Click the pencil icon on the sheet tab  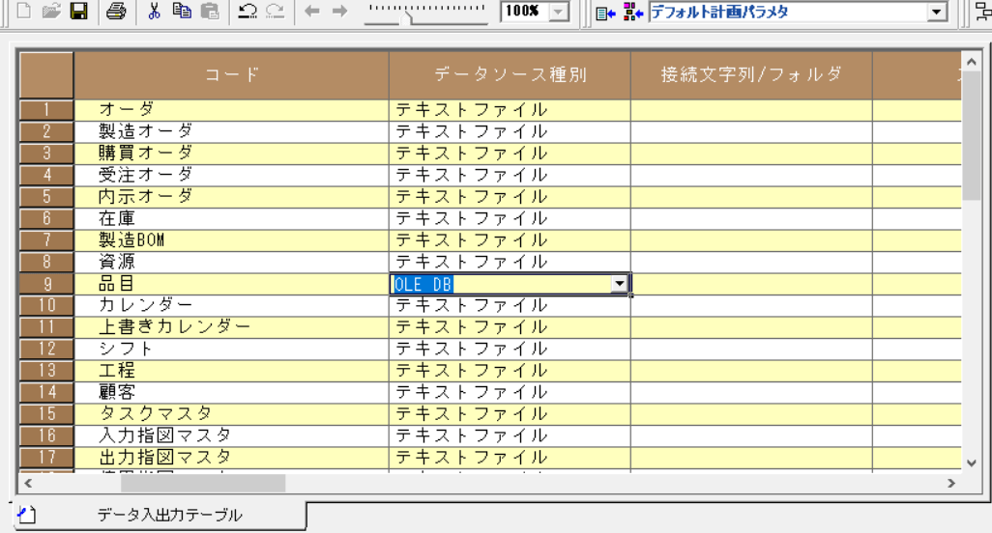point(26,514)
